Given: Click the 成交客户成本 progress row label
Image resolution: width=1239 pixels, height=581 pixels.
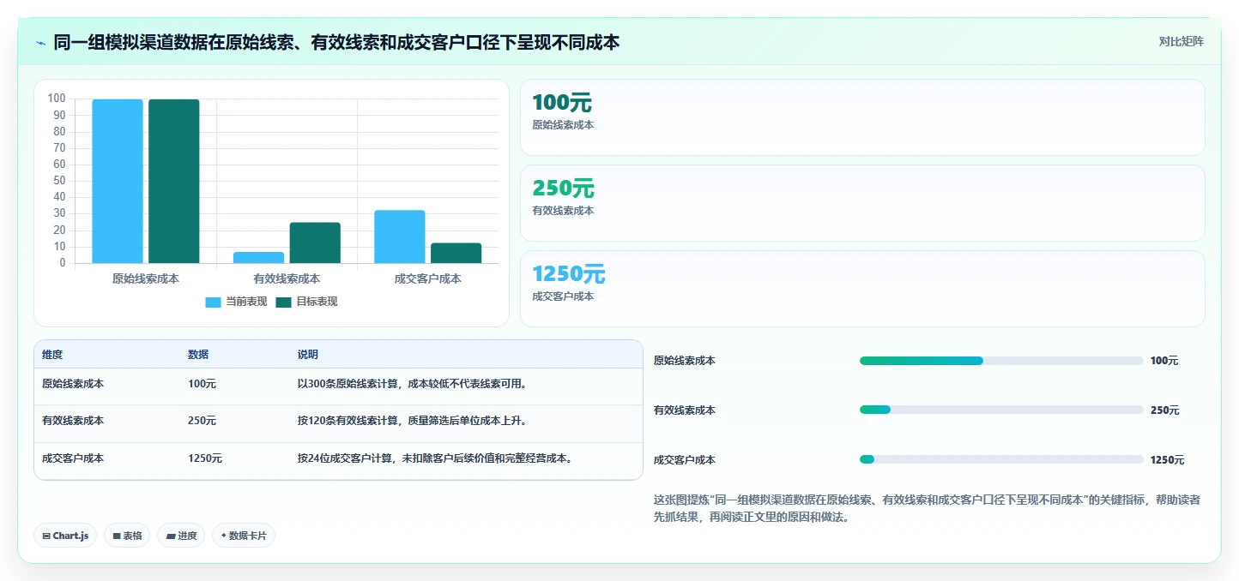Looking at the screenshot, I should click(685, 460).
